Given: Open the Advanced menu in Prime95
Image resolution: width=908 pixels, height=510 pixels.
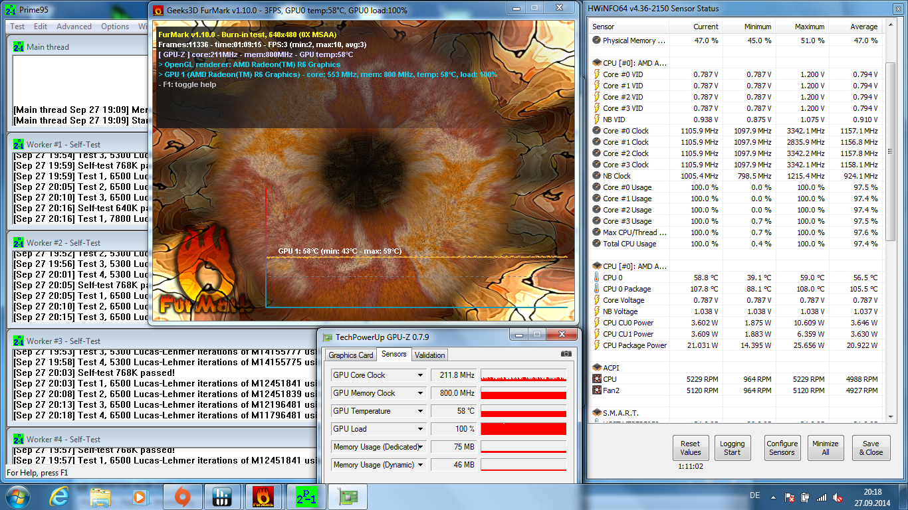Looking at the screenshot, I should point(74,27).
